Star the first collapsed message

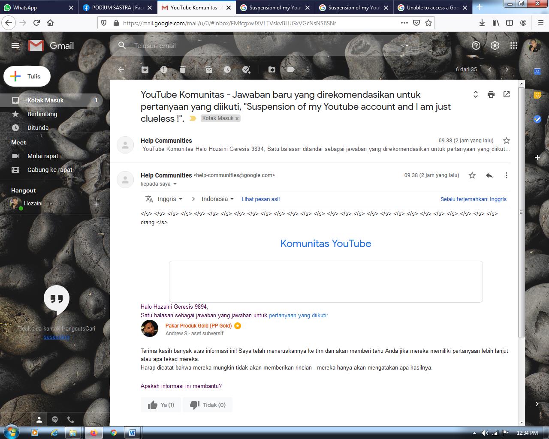click(507, 141)
